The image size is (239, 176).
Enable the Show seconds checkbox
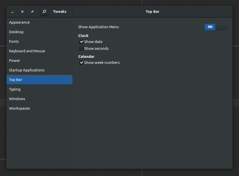(x=81, y=49)
